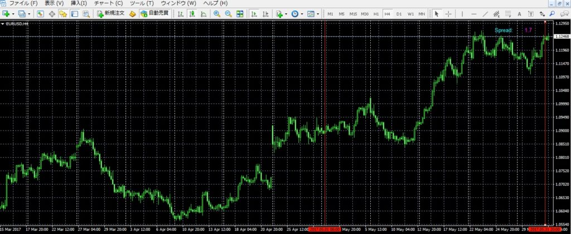571x234 pixels.
Task: Click the zoom in magnifier icon
Action: click(x=217, y=13)
